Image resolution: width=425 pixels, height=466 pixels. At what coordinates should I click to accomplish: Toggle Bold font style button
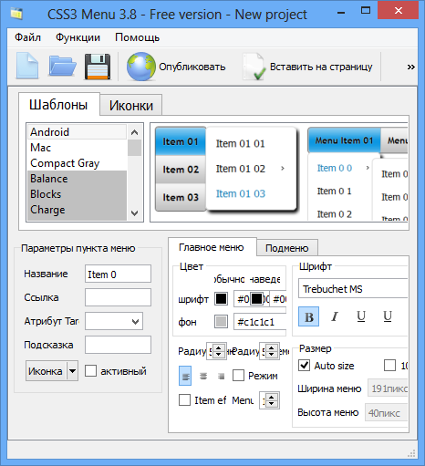coord(308,316)
